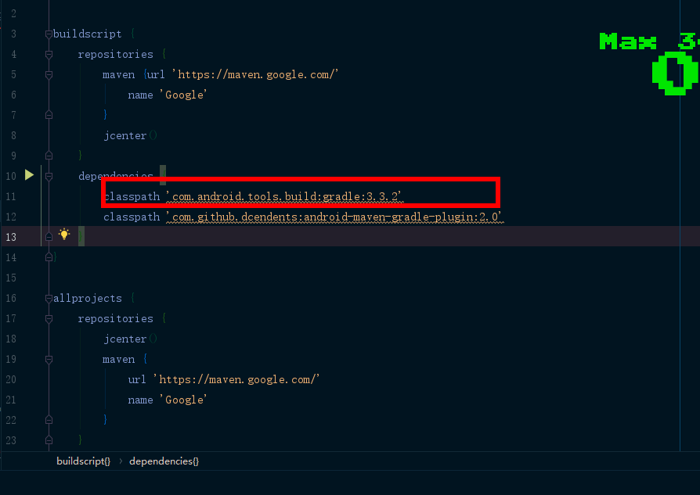Click the fold end marker on line 22
700x495 pixels.
(x=49, y=420)
